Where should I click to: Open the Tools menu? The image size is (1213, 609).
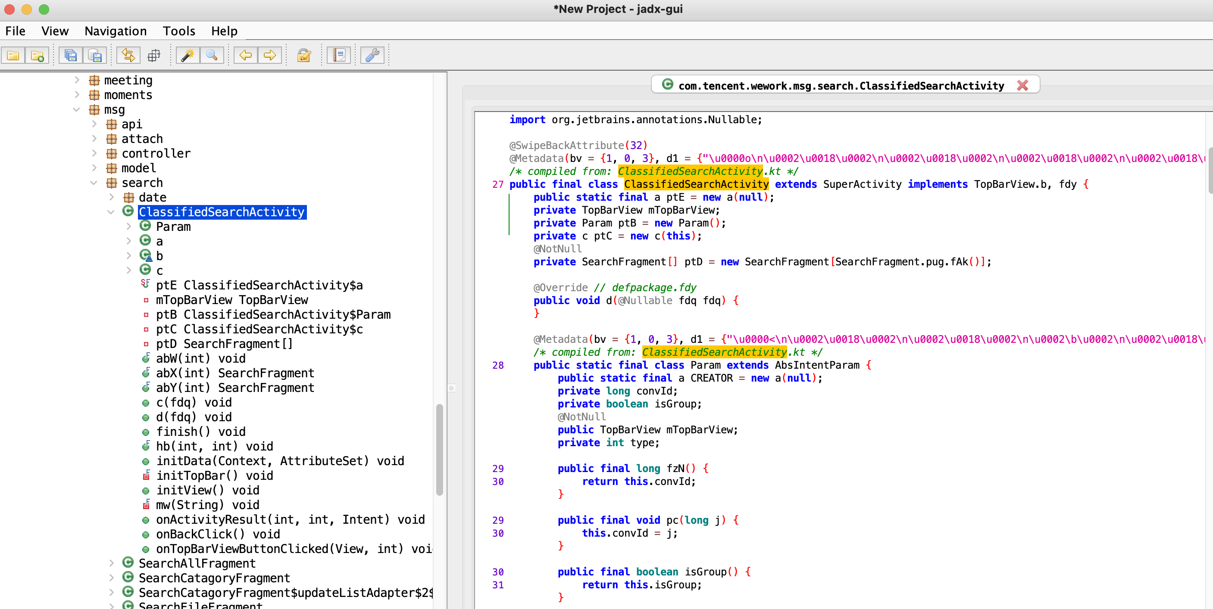click(178, 31)
